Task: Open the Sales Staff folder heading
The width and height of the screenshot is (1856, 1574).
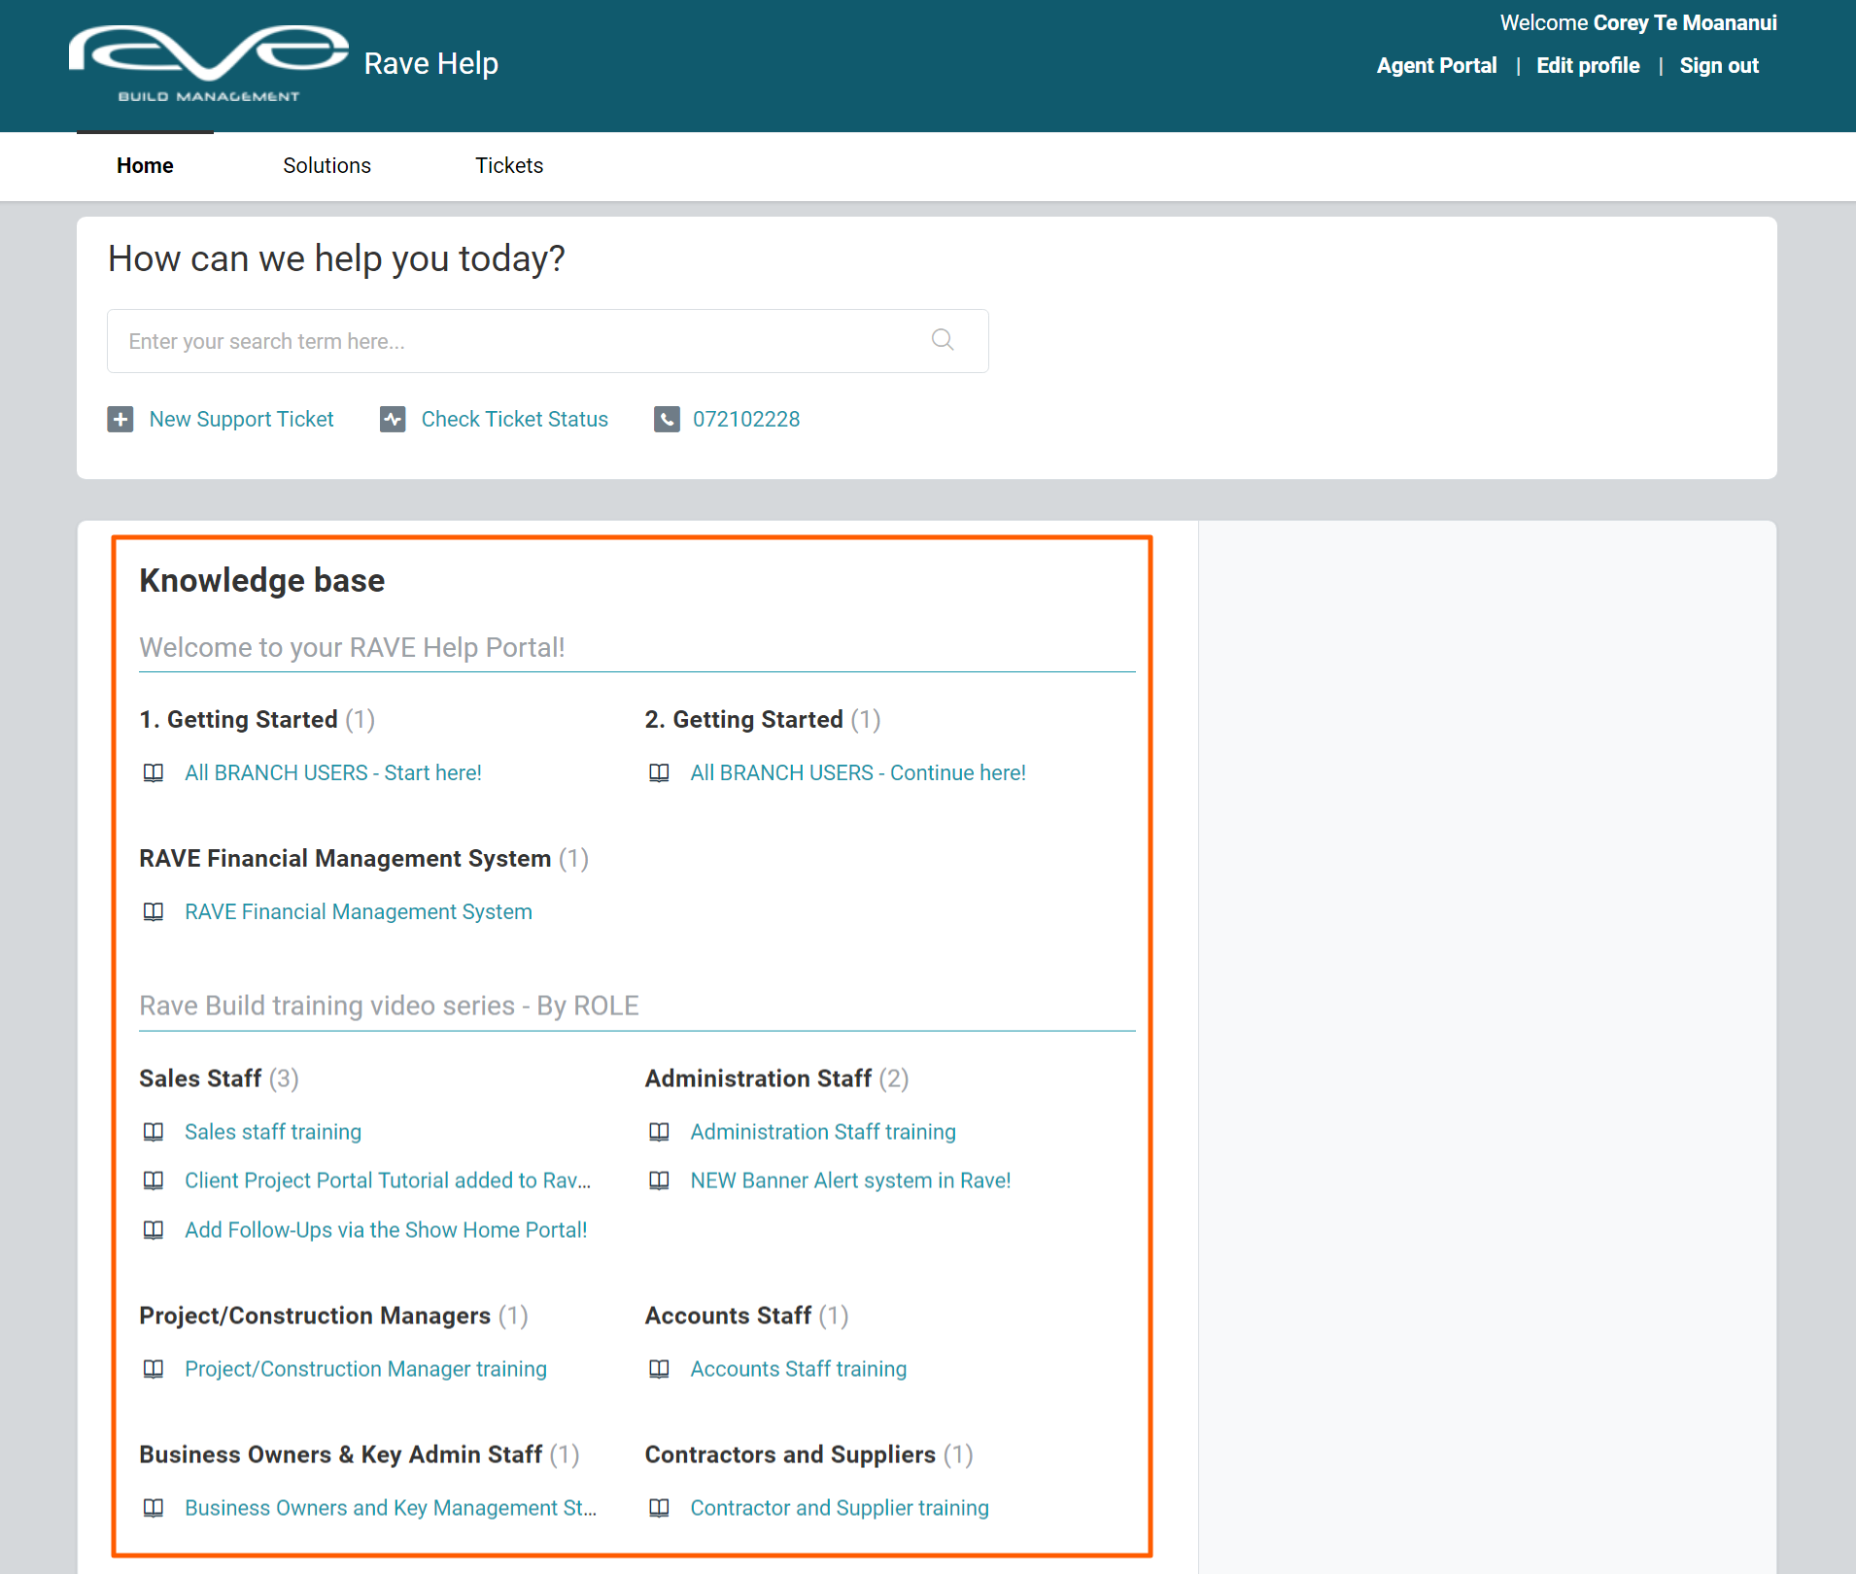Action: (x=200, y=1079)
